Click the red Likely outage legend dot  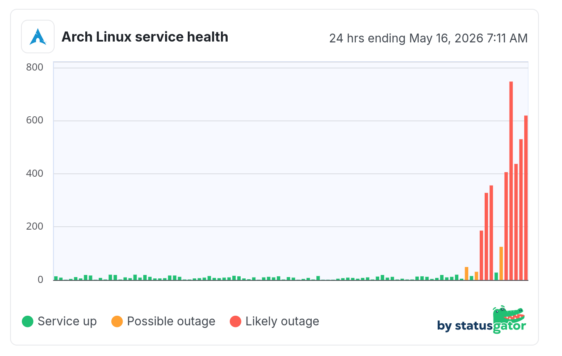pyautogui.click(x=236, y=322)
